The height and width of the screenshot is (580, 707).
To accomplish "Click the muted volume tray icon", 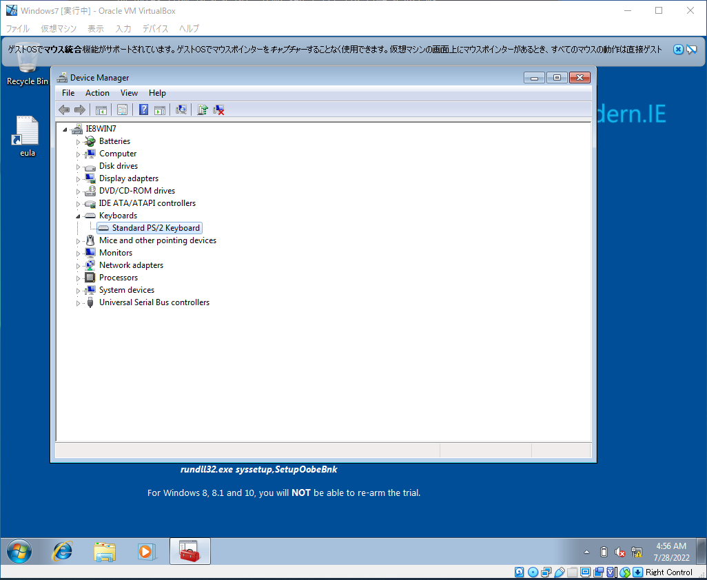I will 620,552.
